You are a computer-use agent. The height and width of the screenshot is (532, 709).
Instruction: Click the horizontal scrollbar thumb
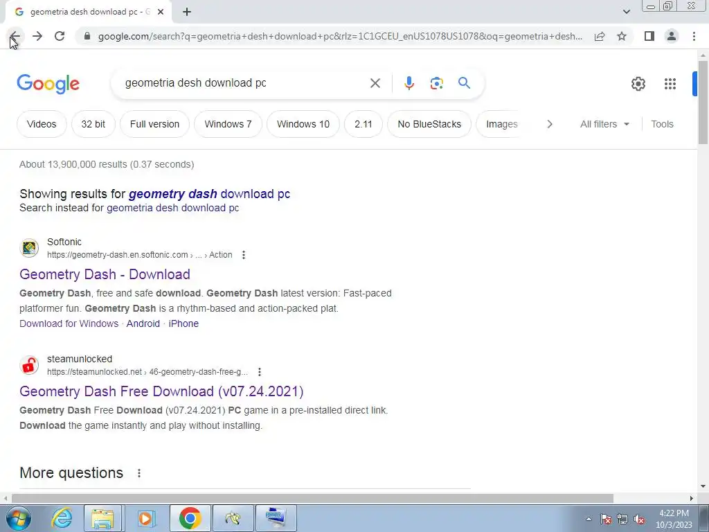coord(312,499)
